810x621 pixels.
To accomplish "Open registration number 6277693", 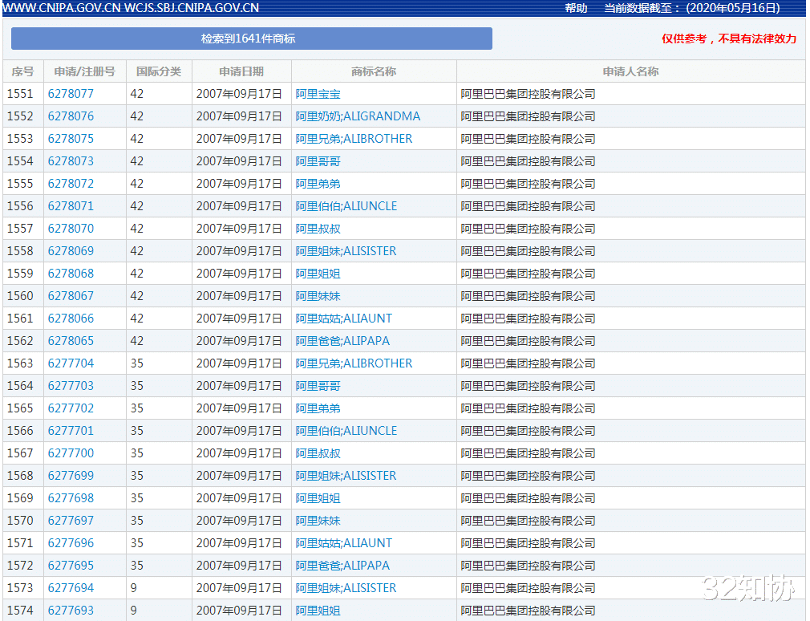I will point(71,611).
